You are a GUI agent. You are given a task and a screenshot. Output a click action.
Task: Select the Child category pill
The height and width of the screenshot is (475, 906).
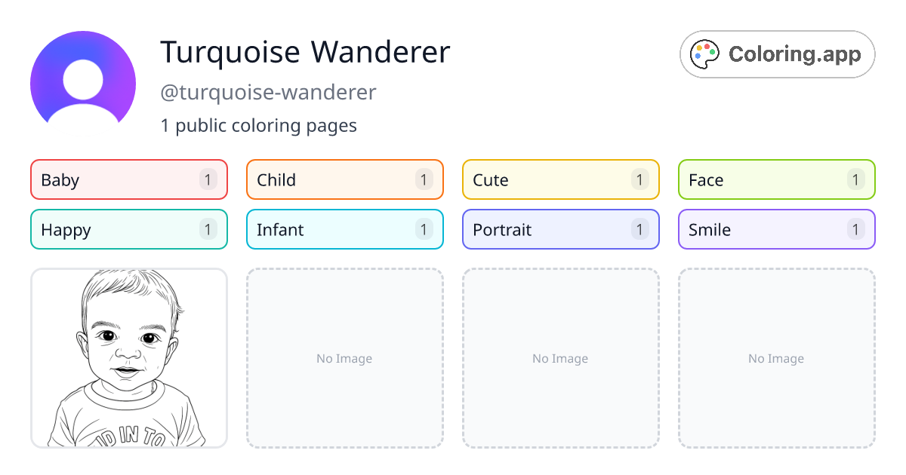pyautogui.click(x=344, y=179)
